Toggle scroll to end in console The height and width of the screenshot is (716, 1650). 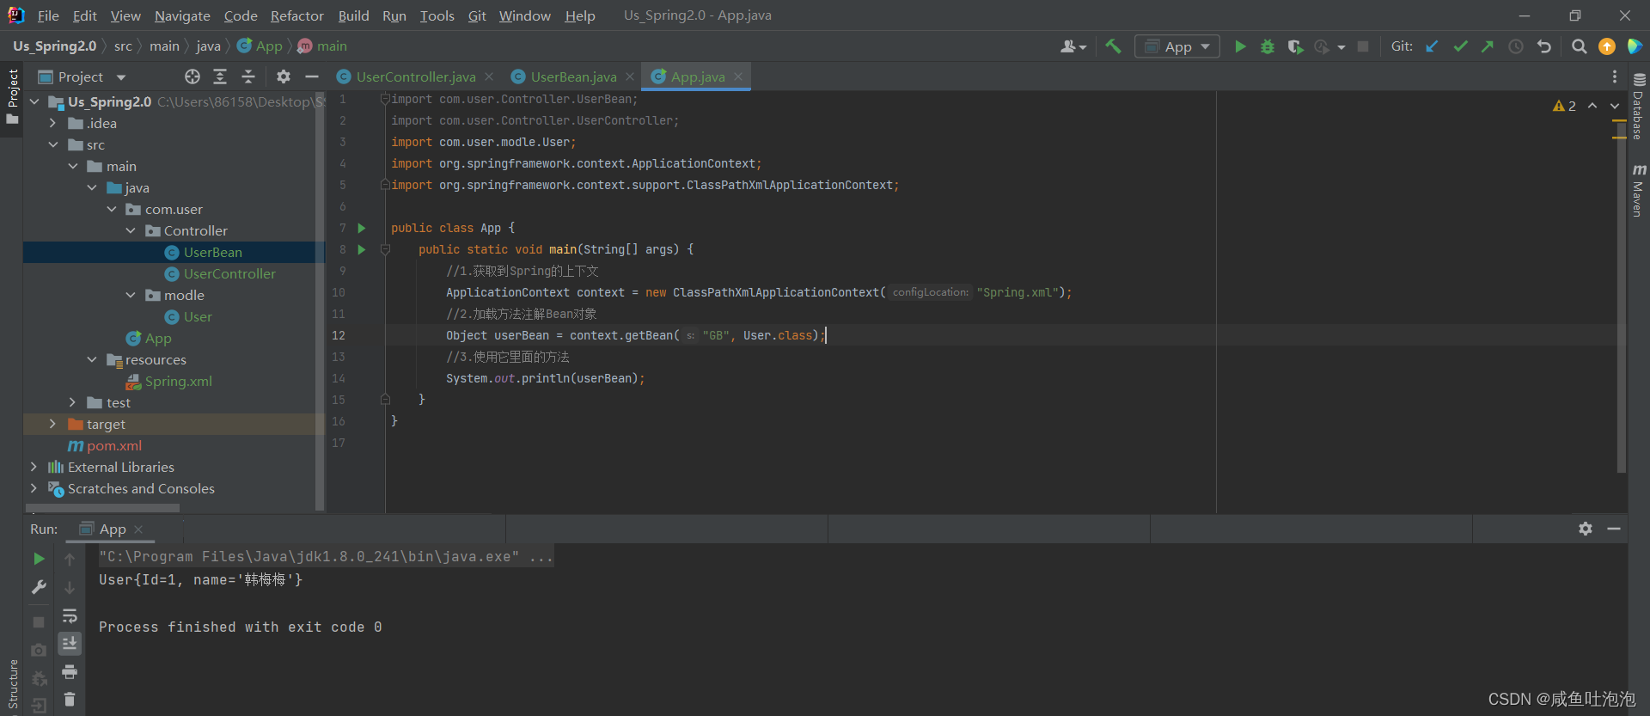(70, 643)
